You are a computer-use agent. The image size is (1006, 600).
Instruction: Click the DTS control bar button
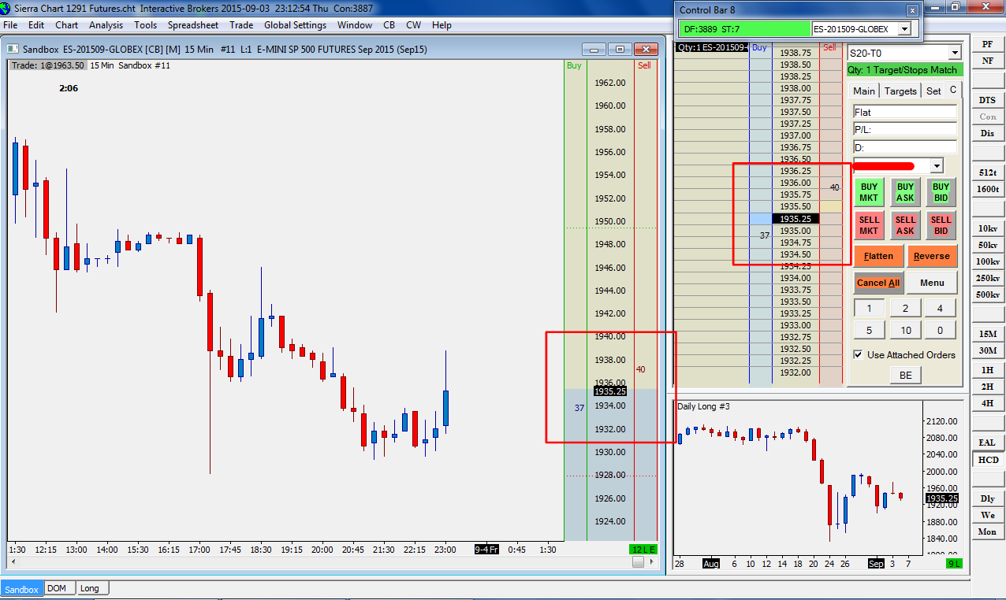pyautogui.click(x=987, y=100)
